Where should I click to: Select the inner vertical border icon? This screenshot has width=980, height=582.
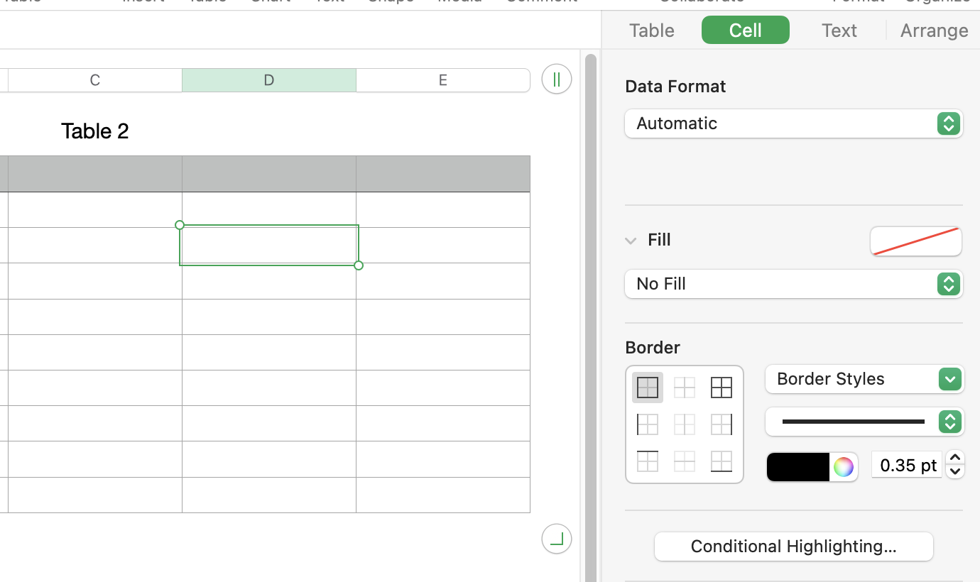pyautogui.click(x=685, y=424)
